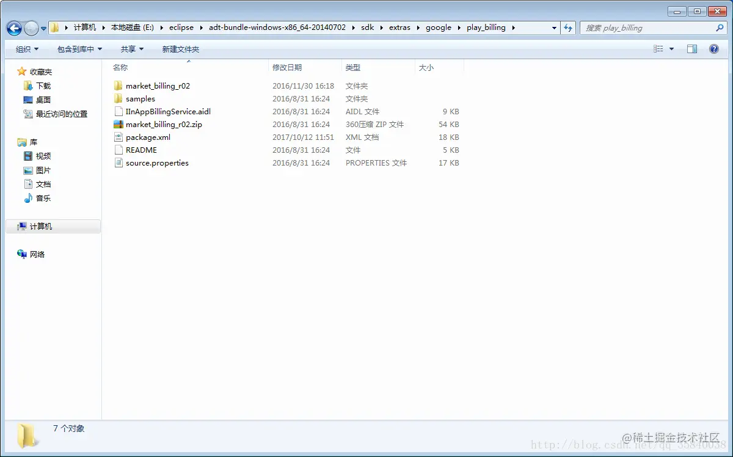The image size is (733, 457).
Task: Open 最近访问的位置 in favorites
Action: (x=62, y=114)
